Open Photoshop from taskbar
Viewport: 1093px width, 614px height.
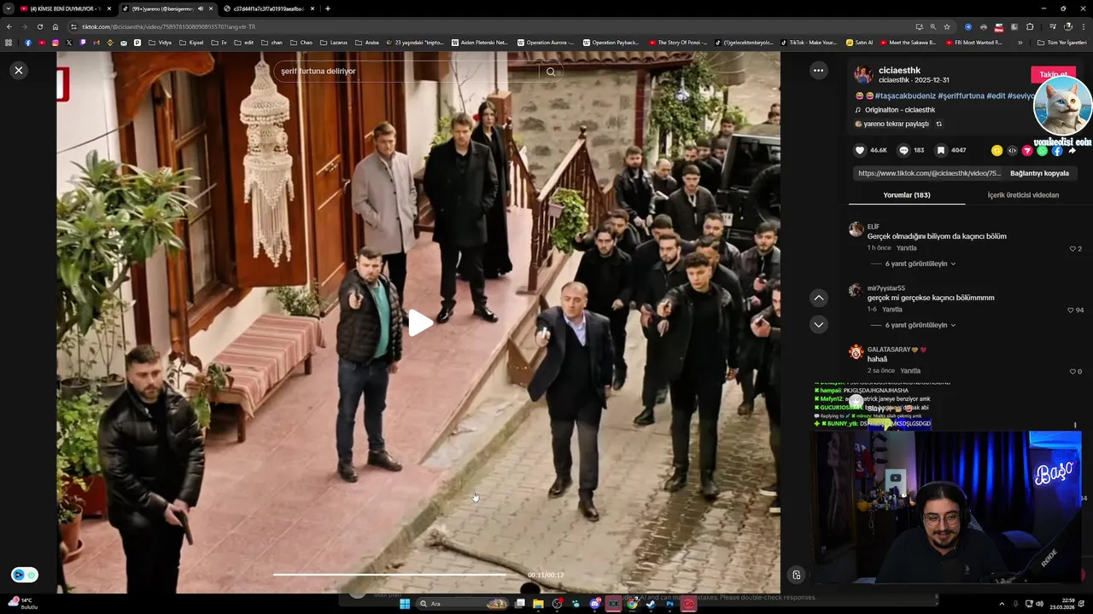coord(669,604)
